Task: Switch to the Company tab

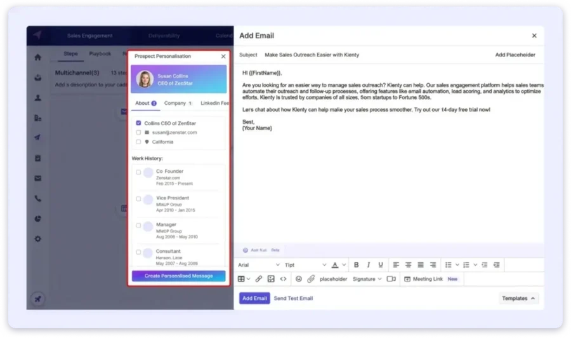Action: tap(178, 103)
